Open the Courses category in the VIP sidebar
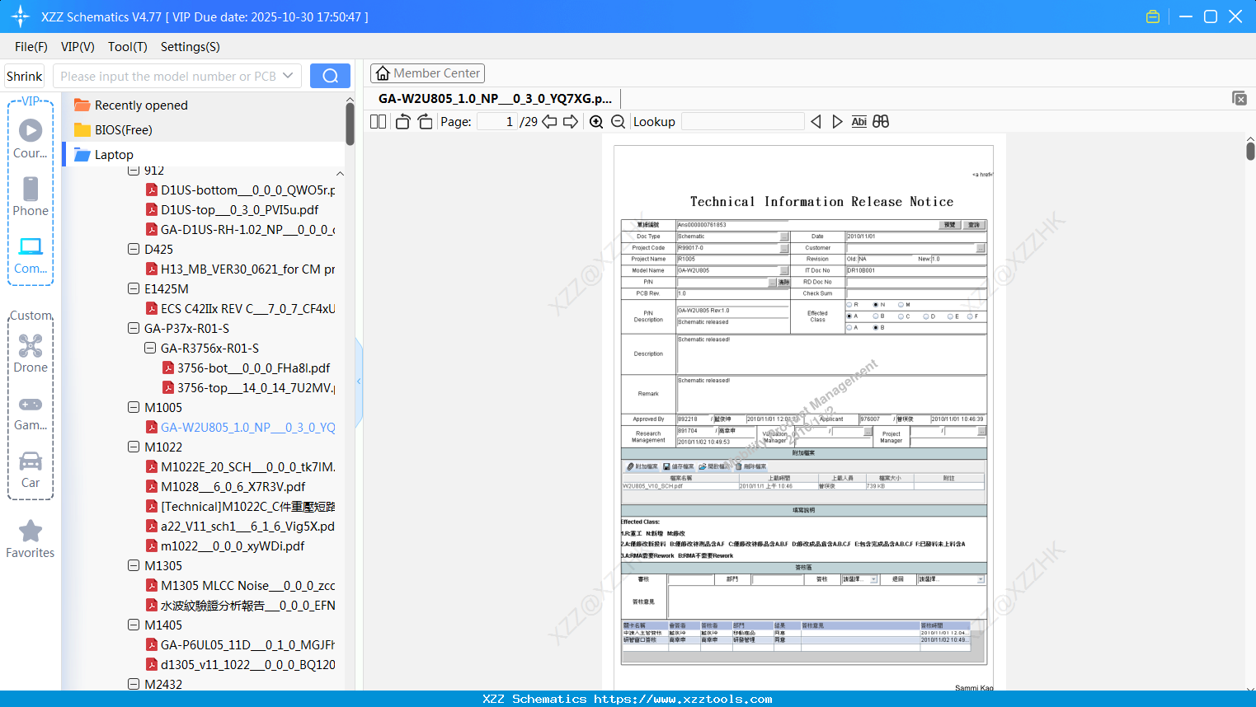Viewport: 1256px width, 707px height. [31, 138]
